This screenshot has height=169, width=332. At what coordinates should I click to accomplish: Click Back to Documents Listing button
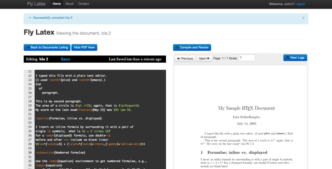[x=47, y=47]
